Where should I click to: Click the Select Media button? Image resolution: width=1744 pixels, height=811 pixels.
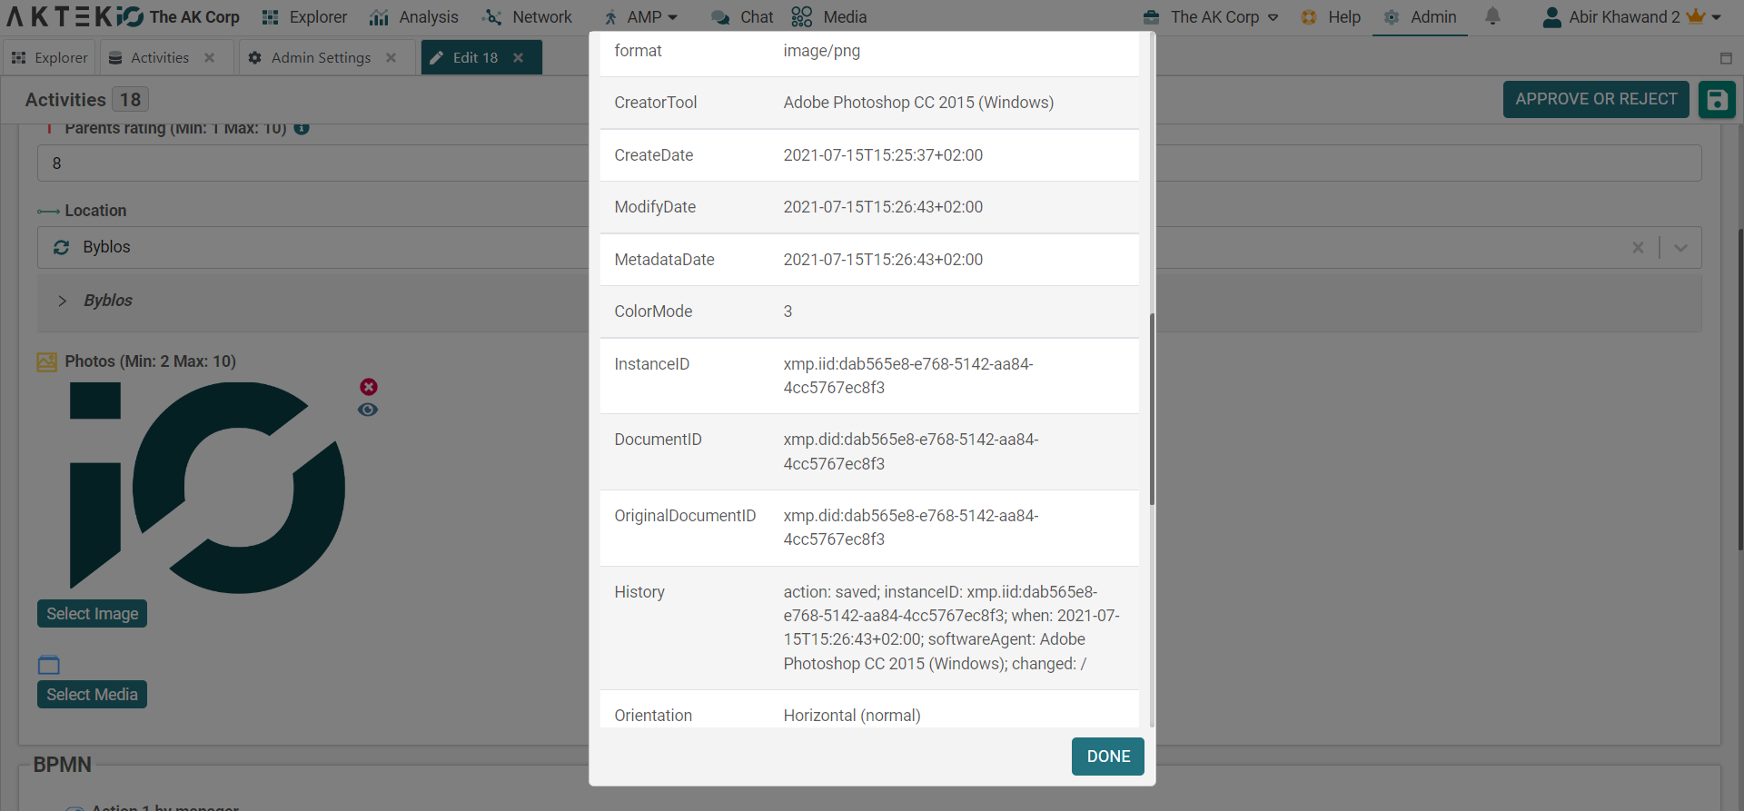[92, 695]
